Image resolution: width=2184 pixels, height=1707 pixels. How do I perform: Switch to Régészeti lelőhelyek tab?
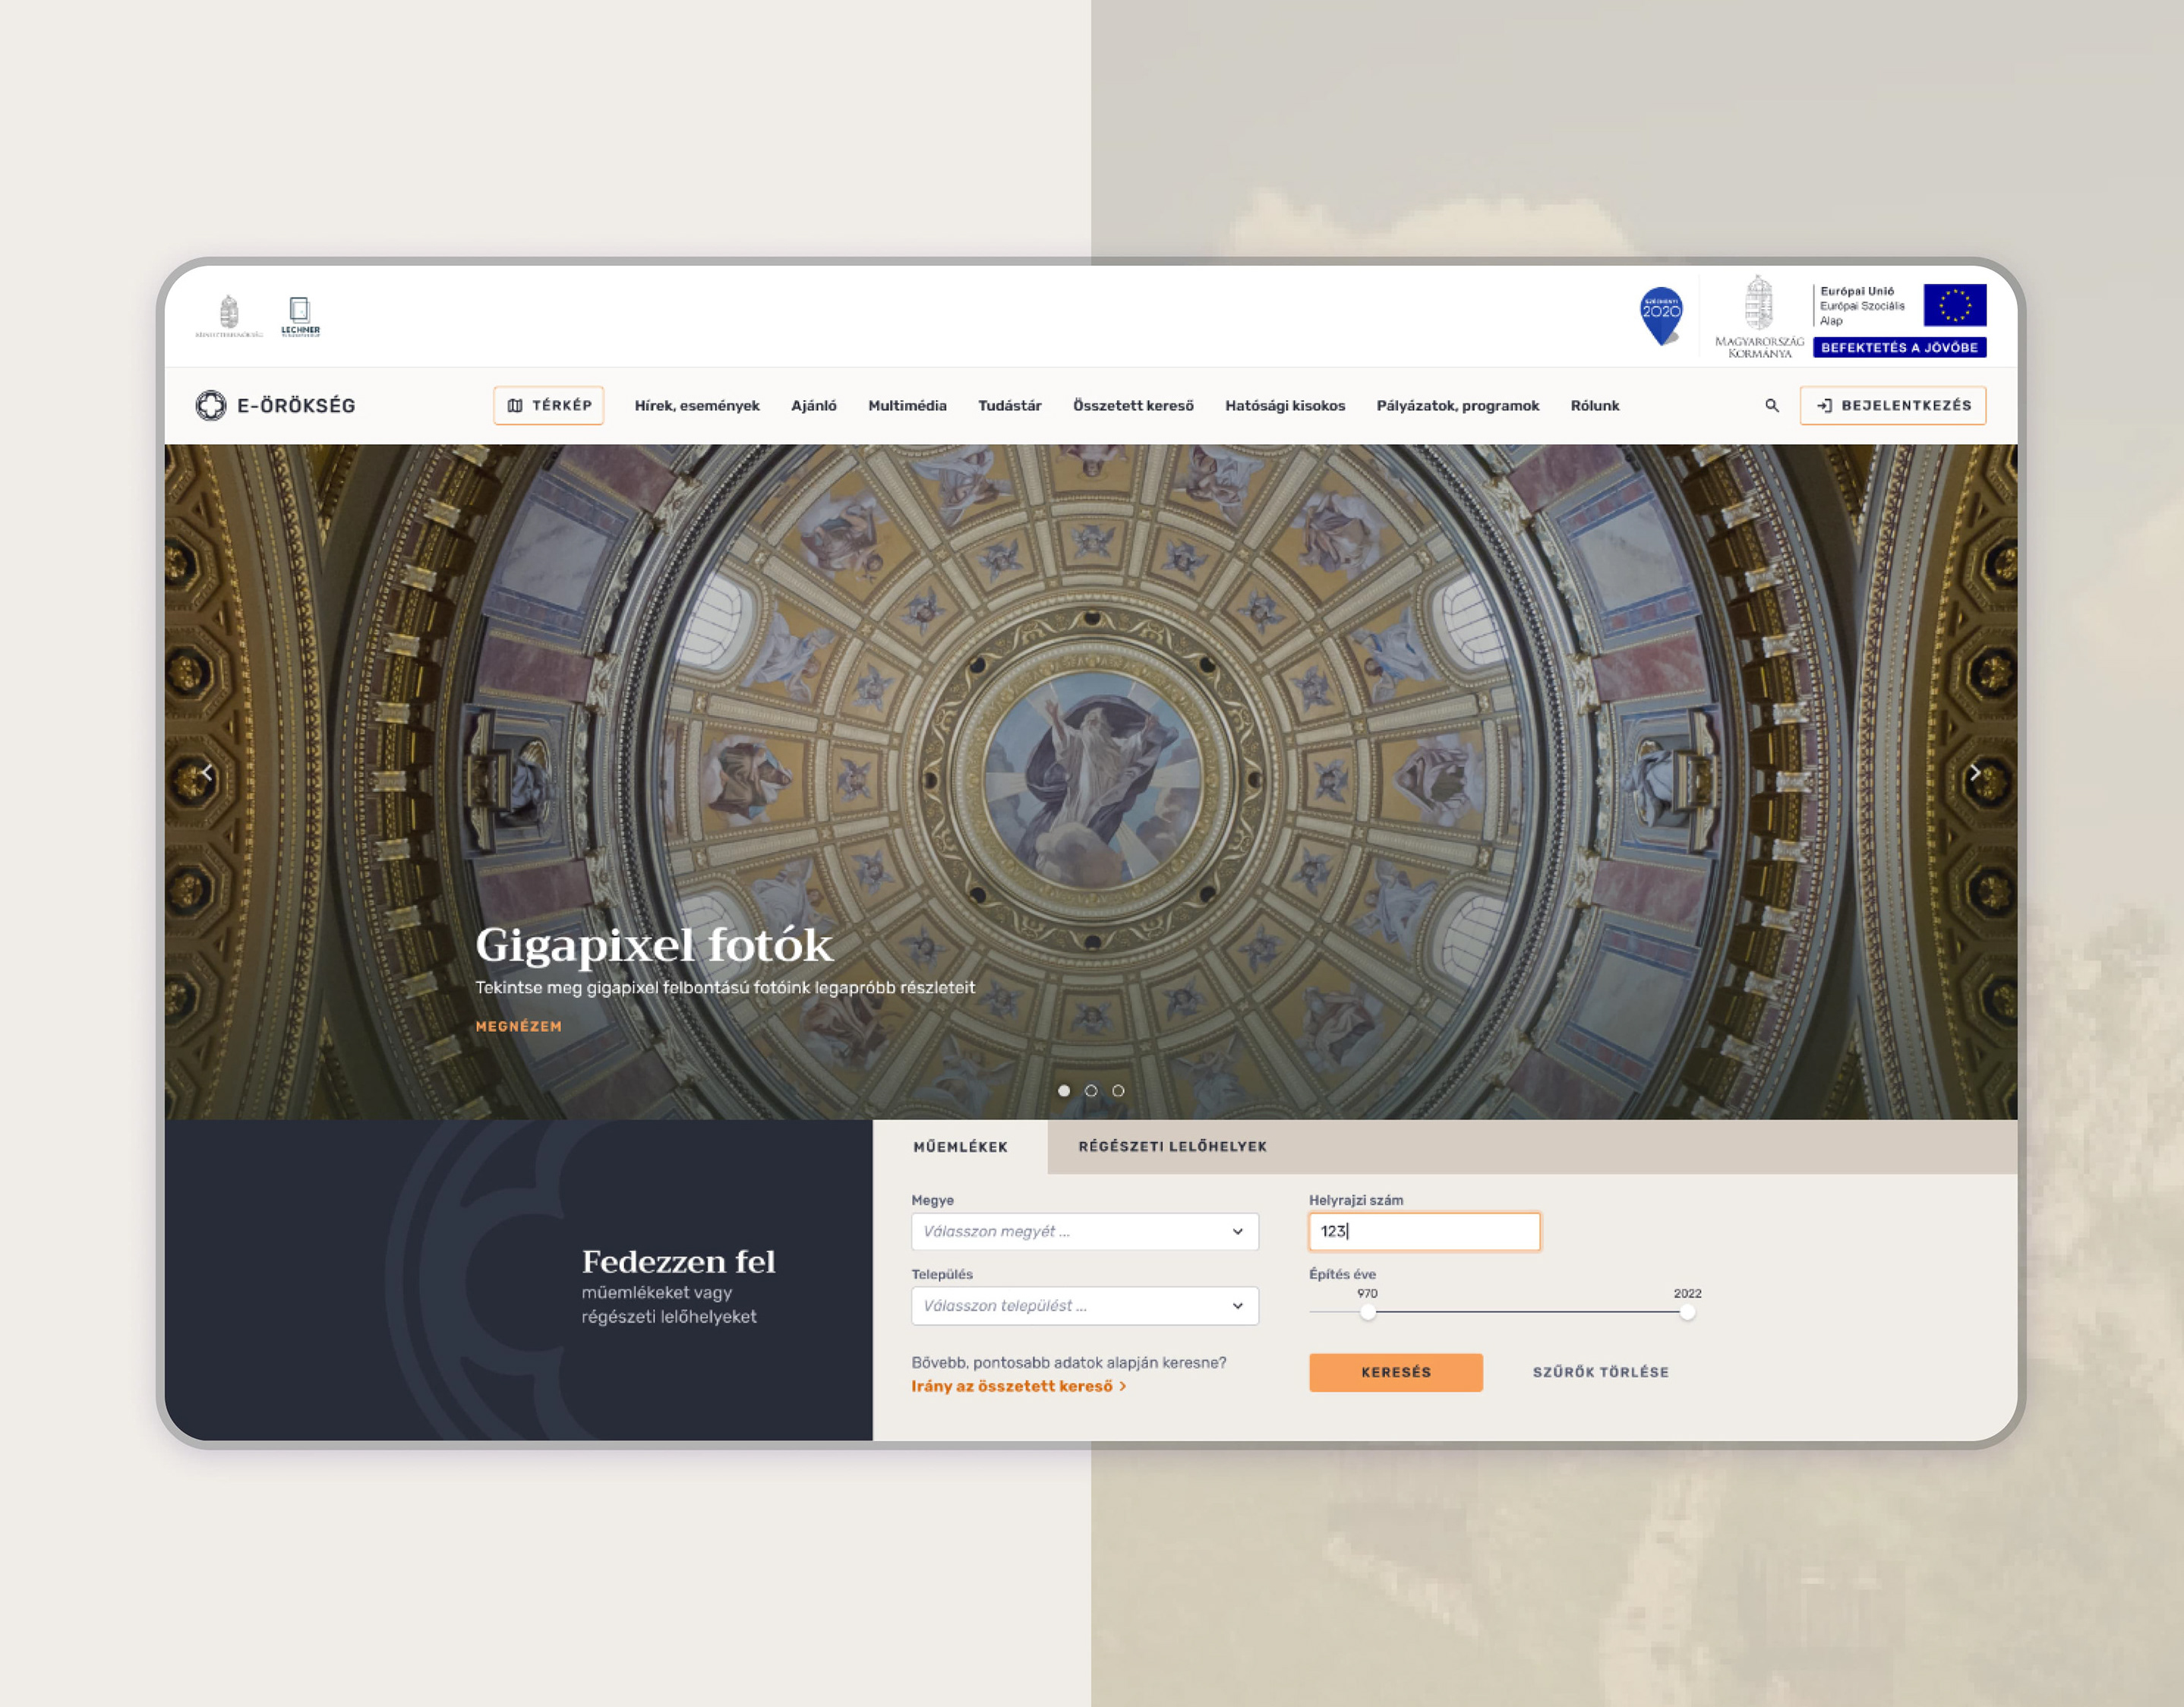(x=1172, y=1146)
